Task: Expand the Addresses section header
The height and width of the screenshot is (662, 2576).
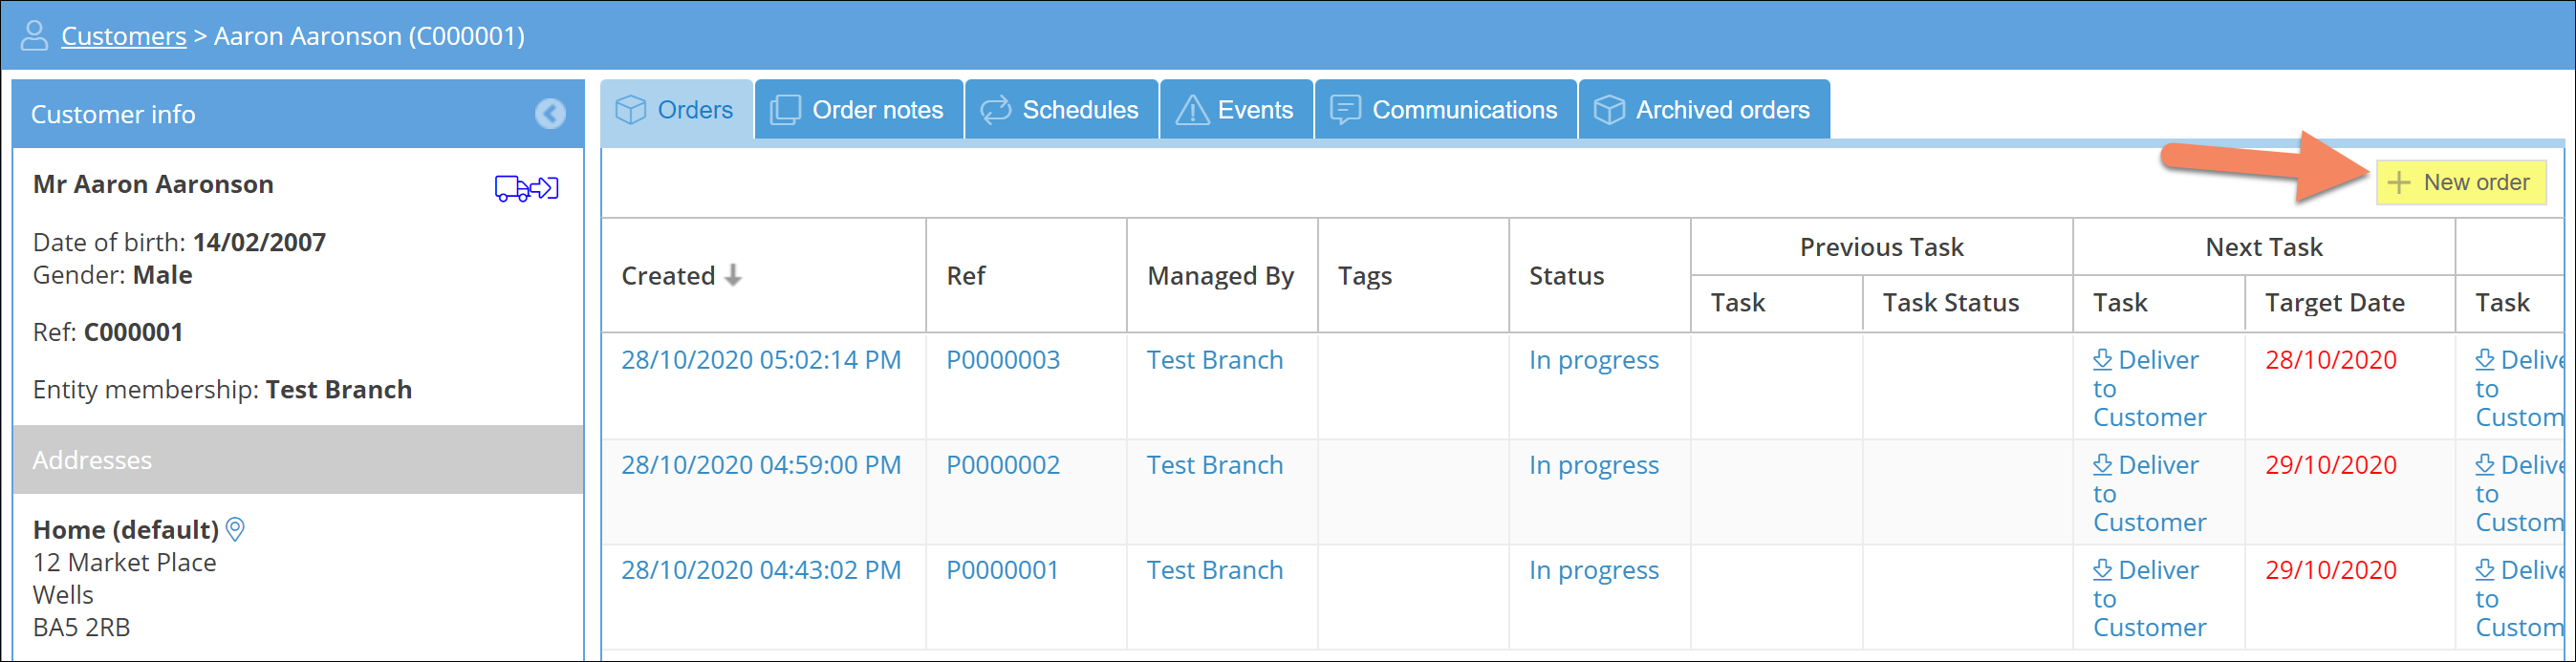Action: coord(298,460)
